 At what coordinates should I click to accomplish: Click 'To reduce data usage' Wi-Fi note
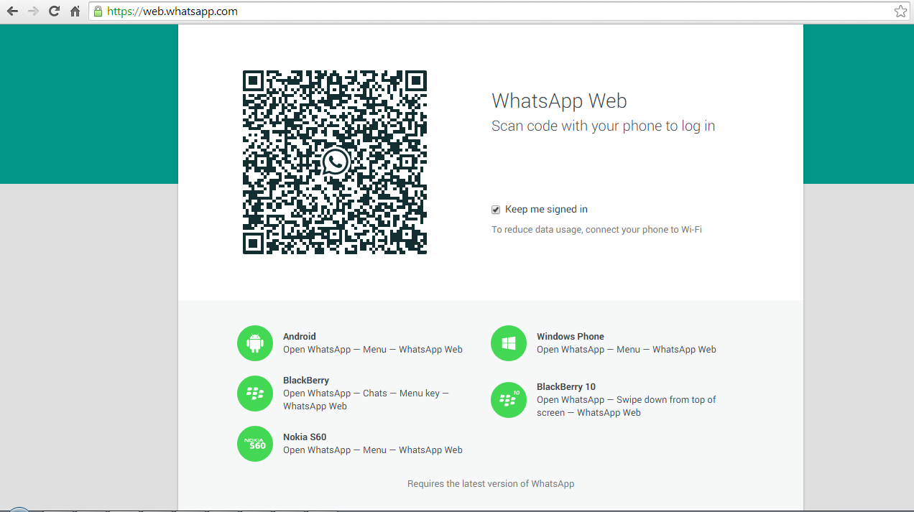click(x=596, y=230)
